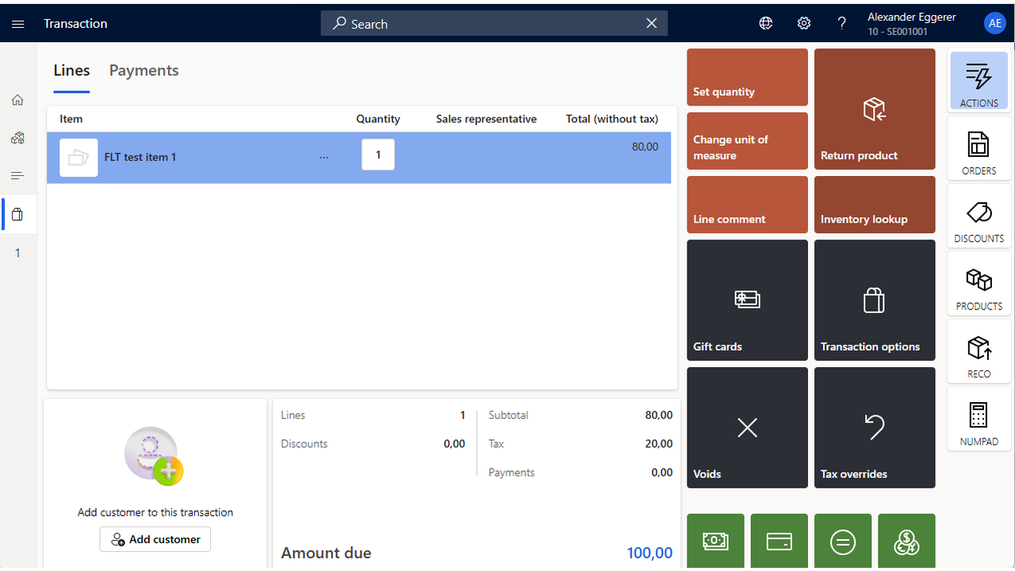
Task: Open the hamburger navigation menu
Action: coord(18,24)
